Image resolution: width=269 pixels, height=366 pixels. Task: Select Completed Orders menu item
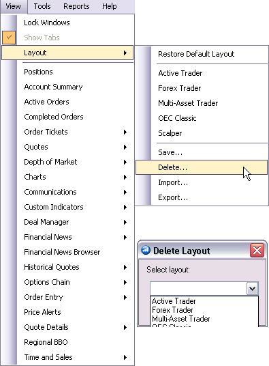[67, 117]
